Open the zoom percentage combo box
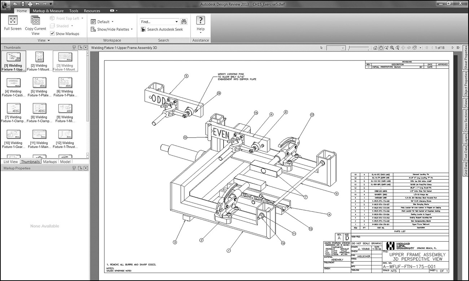 tap(336, 48)
